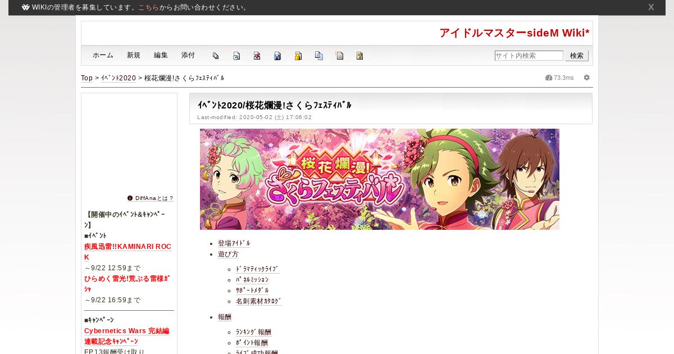Viewport: 674px width, 354px height.
Task: Click the 【開催中のｲﾍﾞﾝﾄ&ｷｬﾝﾍﾟｰﾝ】 sidebar heading
Action: (125, 220)
